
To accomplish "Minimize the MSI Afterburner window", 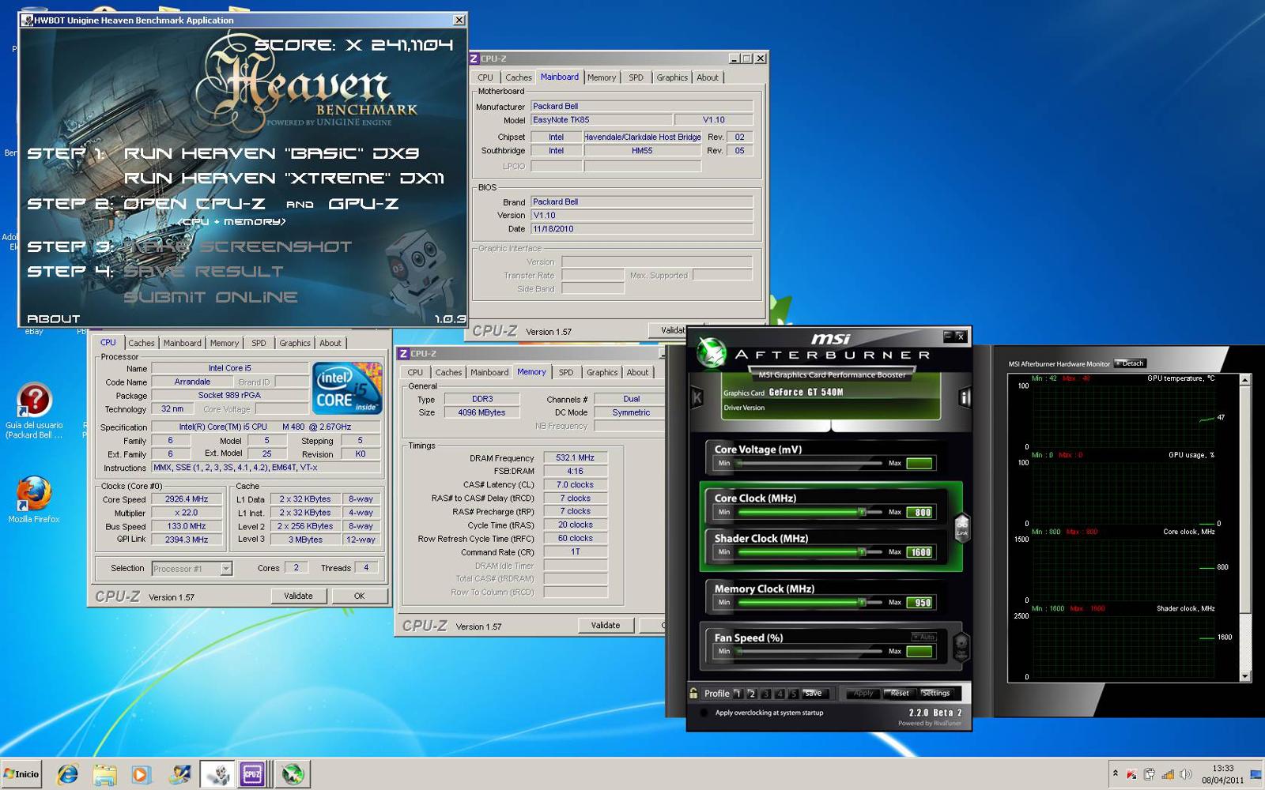I will 948,337.
